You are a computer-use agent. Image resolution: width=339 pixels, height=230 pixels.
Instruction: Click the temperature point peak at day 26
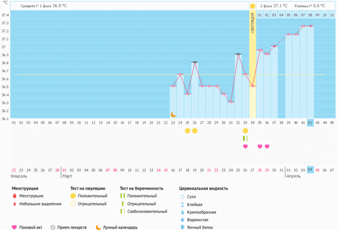[x=195, y=62]
